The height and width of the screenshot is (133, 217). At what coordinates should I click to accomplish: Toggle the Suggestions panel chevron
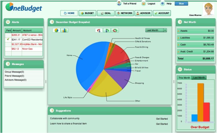coord(52,110)
